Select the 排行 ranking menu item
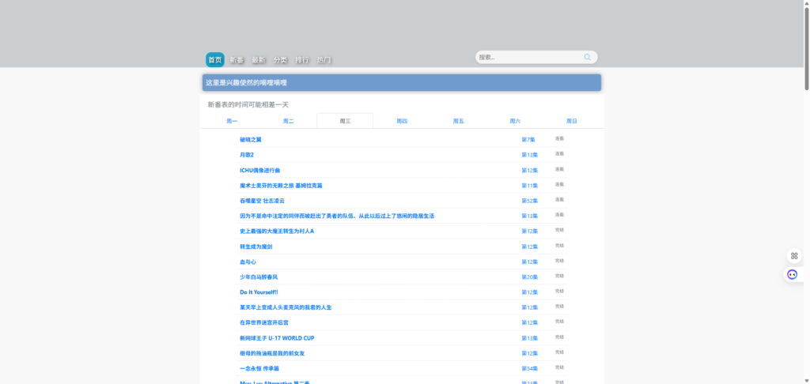This screenshot has width=810, height=384. [302, 60]
